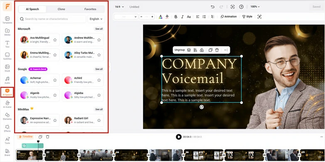Open the English language dropdown
The image size is (325, 162).
tap(96, 19)
